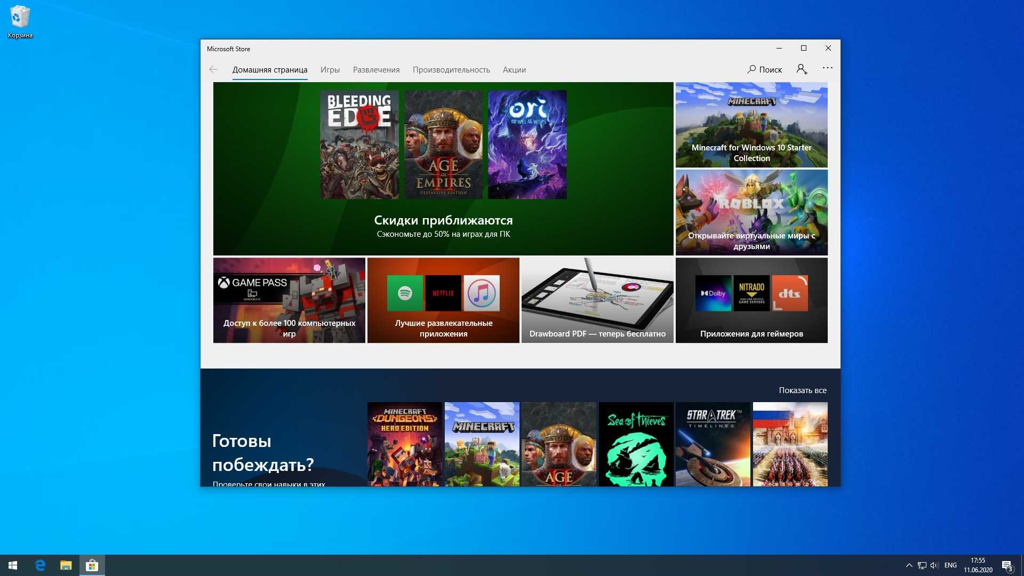The width and height of the screenshot is (1024, 576).
Task: Open the Windows Start menu
Action: [x=13, y=565]
